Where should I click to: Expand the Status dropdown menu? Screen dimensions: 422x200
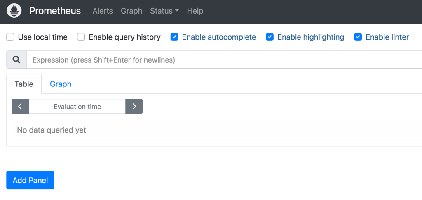pos(164,11)
